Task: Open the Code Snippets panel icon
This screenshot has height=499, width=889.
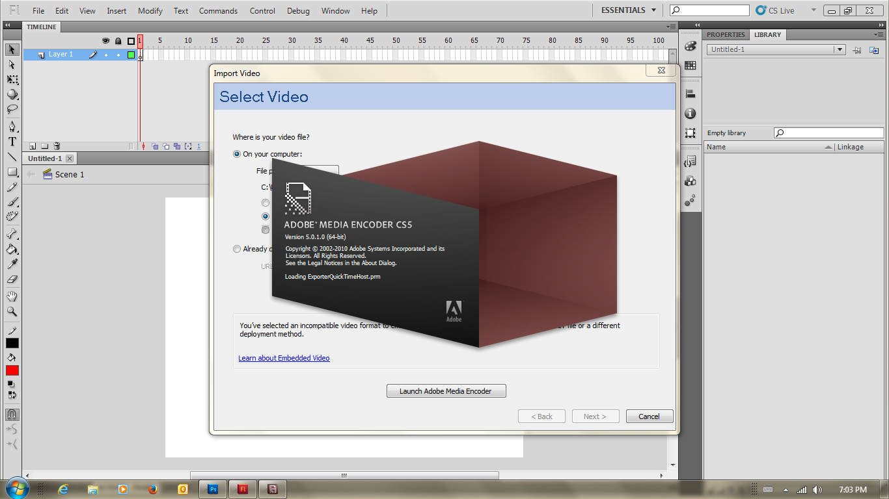Action: tap(691, 162)
